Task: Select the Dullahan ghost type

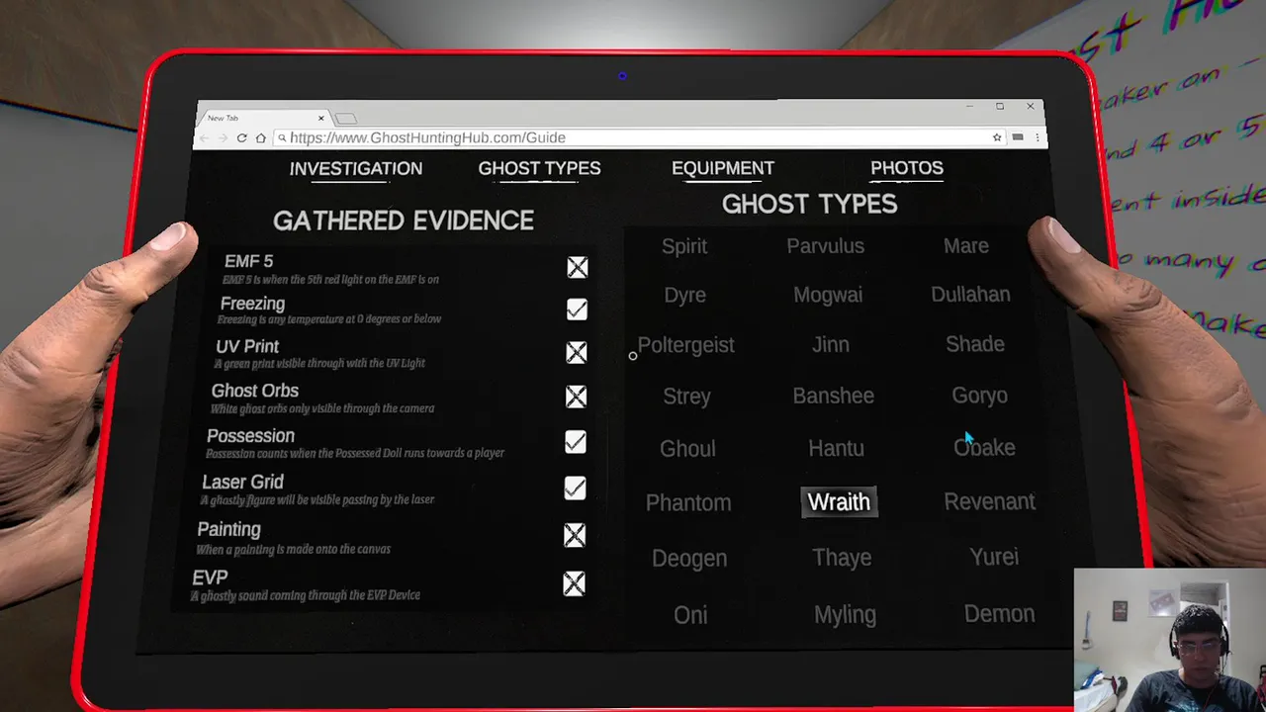Action: 970,294
